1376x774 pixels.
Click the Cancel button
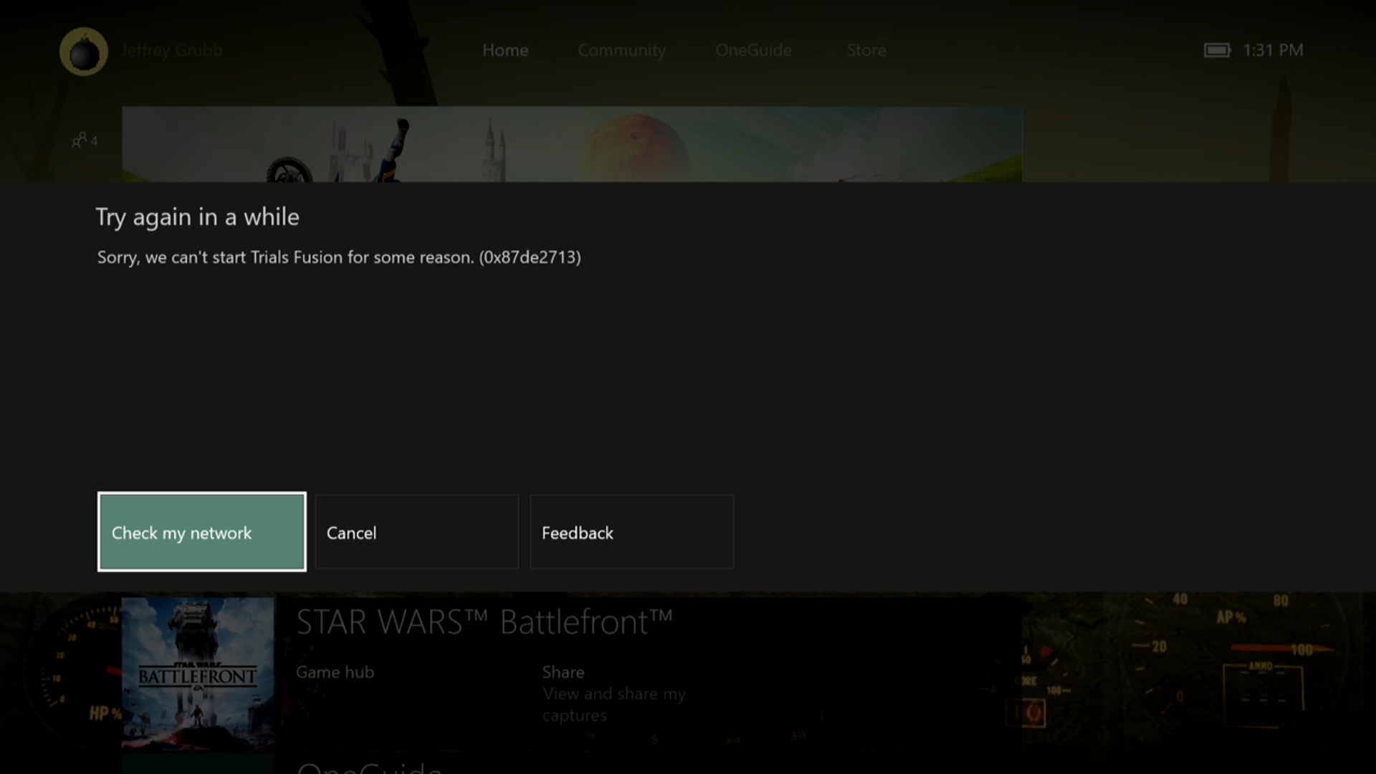(416, 532)
